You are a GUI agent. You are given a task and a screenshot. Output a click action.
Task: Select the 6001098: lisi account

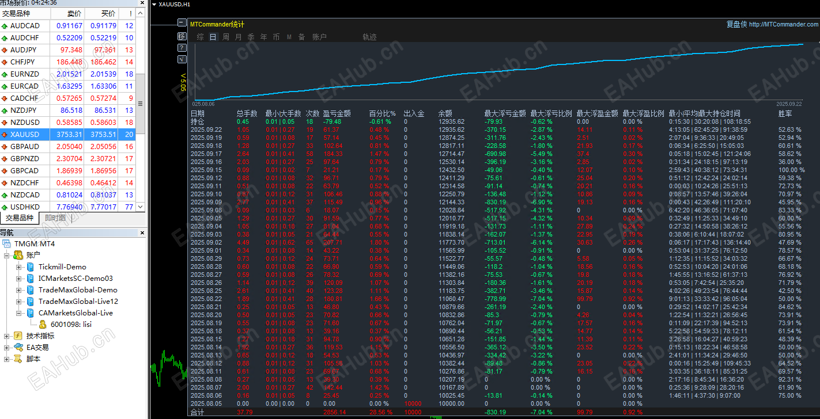[71, 324]
